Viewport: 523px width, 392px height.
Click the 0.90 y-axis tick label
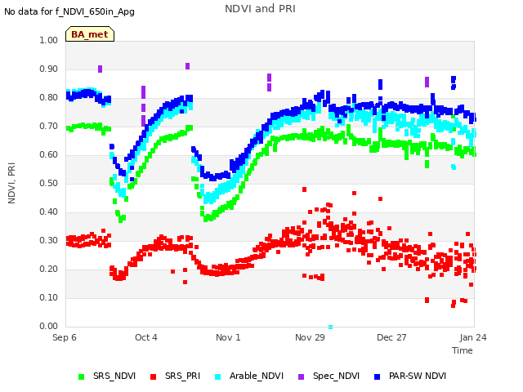(x=49, y=69)
